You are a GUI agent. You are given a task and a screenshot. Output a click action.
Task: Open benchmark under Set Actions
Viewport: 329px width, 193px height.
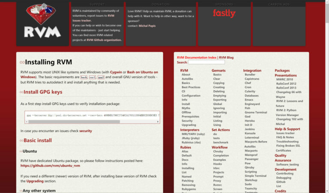(x=221, y=142)
